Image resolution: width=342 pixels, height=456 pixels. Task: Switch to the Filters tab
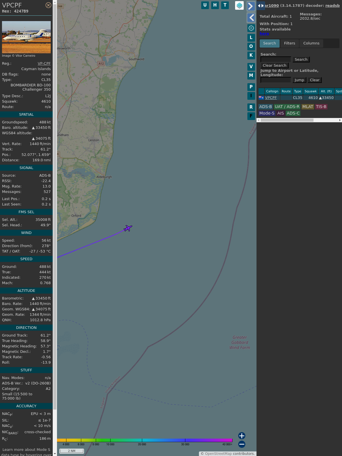pos(290,43)
